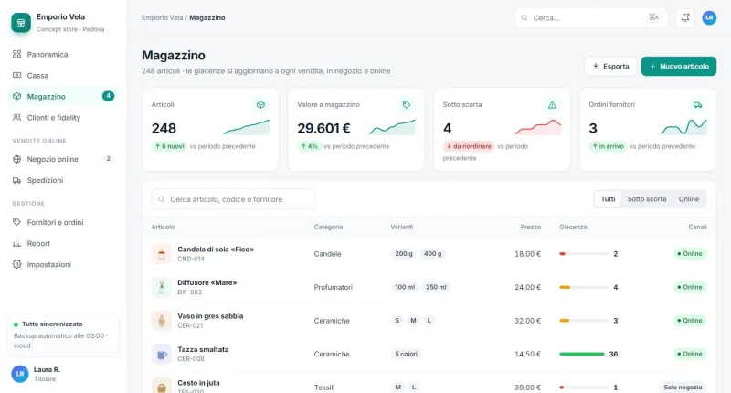Click the tag icon in the Valore a magazzino card
The height and width of the screenshot is (393, 731).
pyautogui.click(x=407, y=105)
